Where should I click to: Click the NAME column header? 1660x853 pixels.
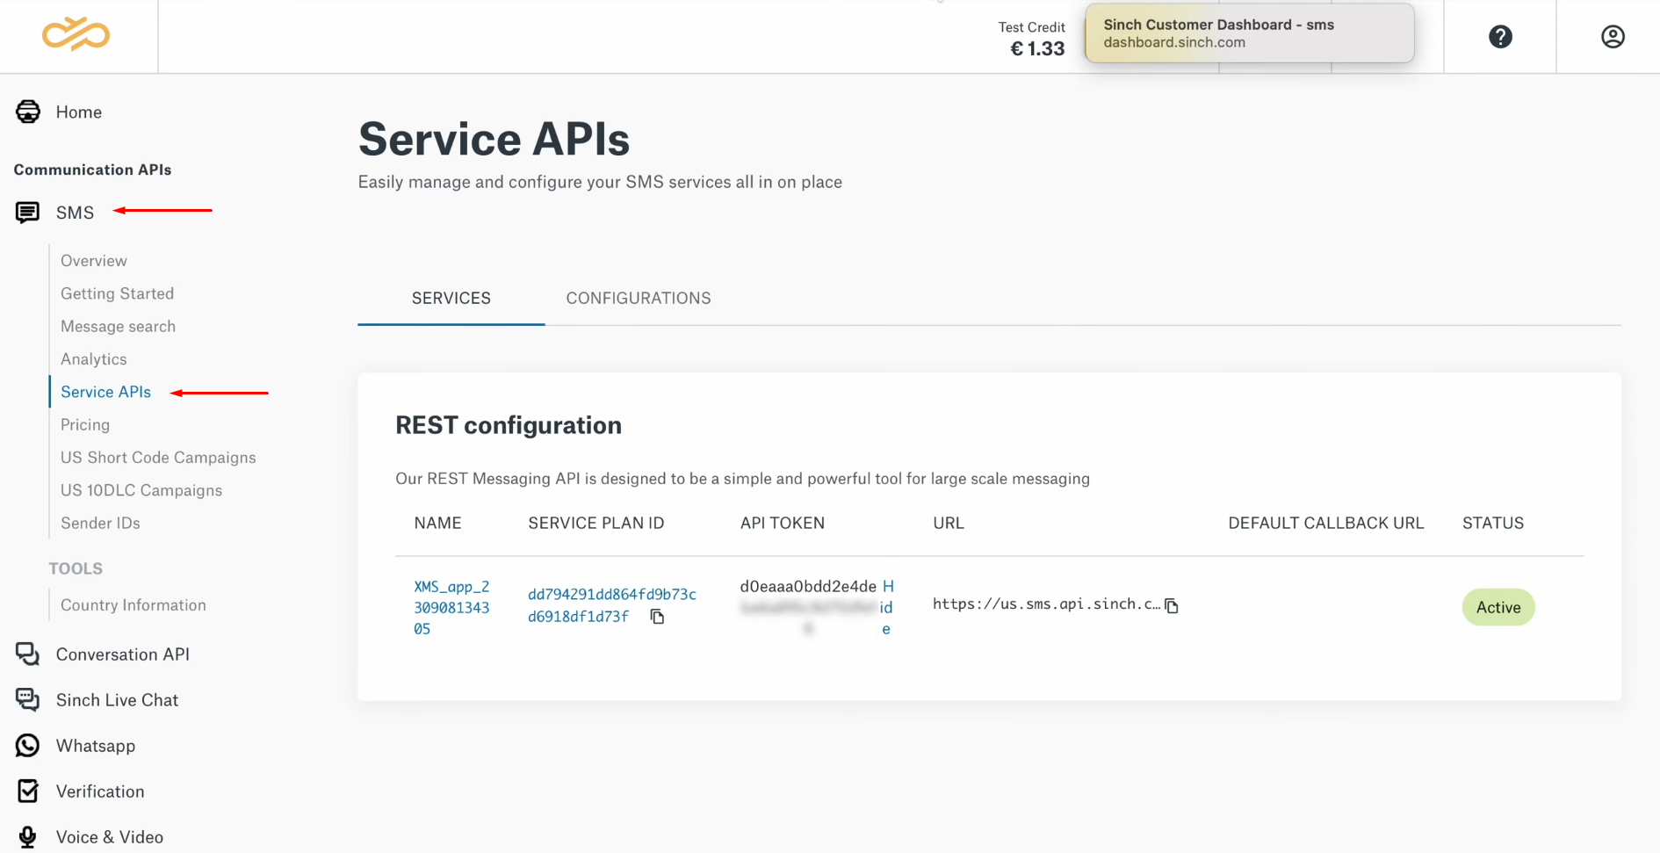[x=437, y=523]
